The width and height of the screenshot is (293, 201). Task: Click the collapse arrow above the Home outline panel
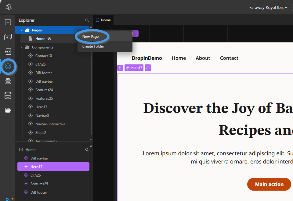[x=91, y=146]
